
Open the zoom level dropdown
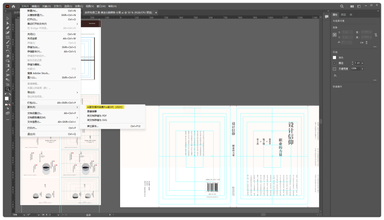click(24, 215)
